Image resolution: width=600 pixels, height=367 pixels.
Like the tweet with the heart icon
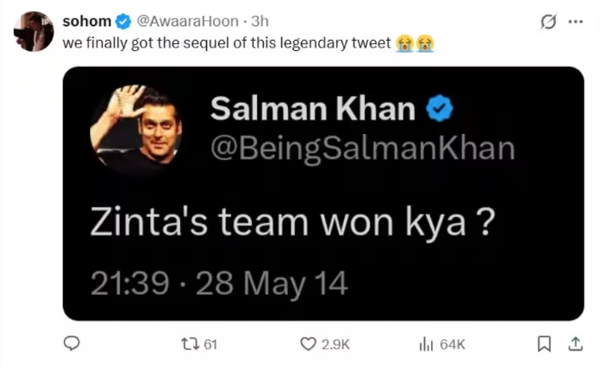[309, 343]
